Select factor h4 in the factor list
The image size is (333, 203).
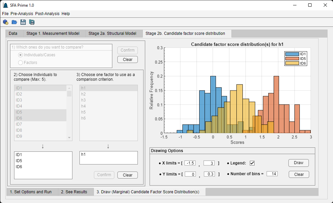[x=109, y=106]
